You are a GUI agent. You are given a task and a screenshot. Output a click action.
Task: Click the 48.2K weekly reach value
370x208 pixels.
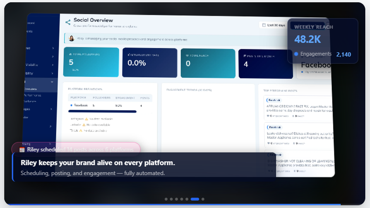click(x=307, y=39)
